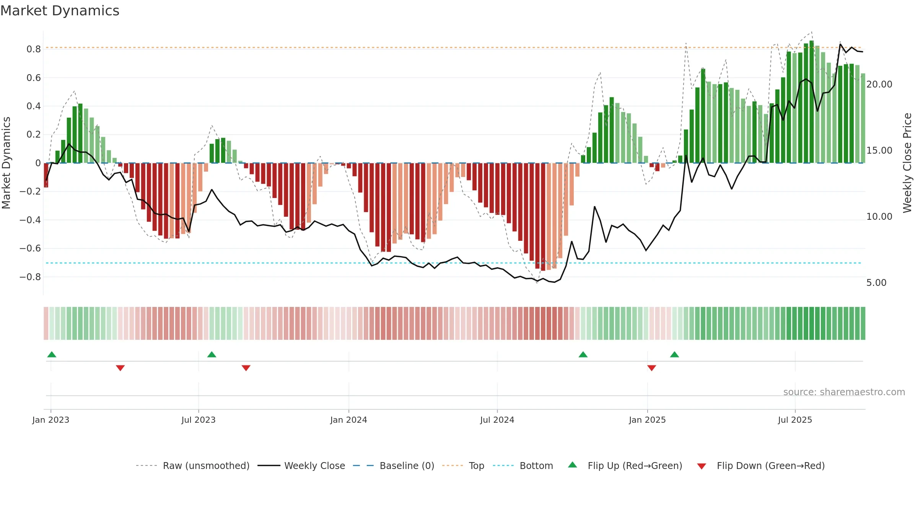Click the flip-down marker near September 2023

point(246,368)
